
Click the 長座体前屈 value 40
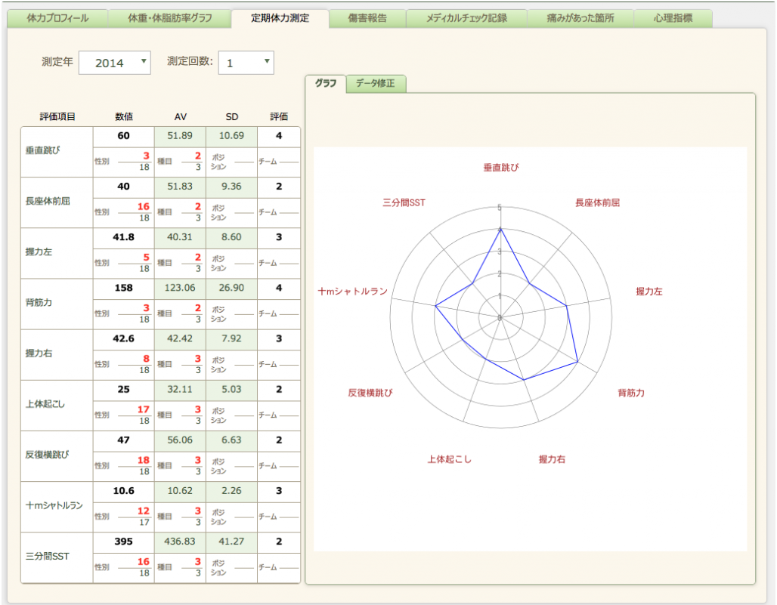pos(124,187)
